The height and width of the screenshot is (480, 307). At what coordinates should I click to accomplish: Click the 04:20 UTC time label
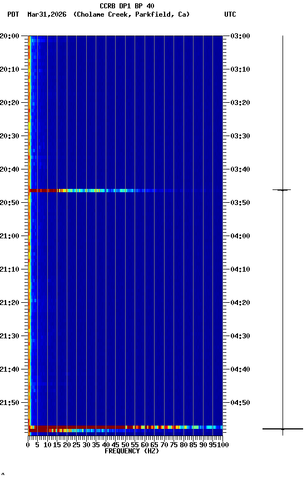[240, 303]
